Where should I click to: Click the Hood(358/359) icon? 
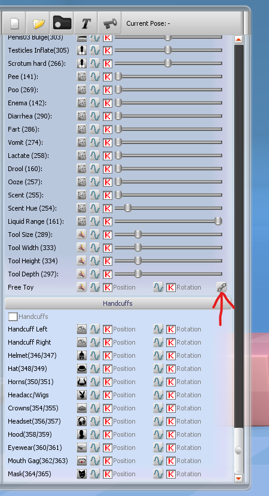(x=82, y=434)
